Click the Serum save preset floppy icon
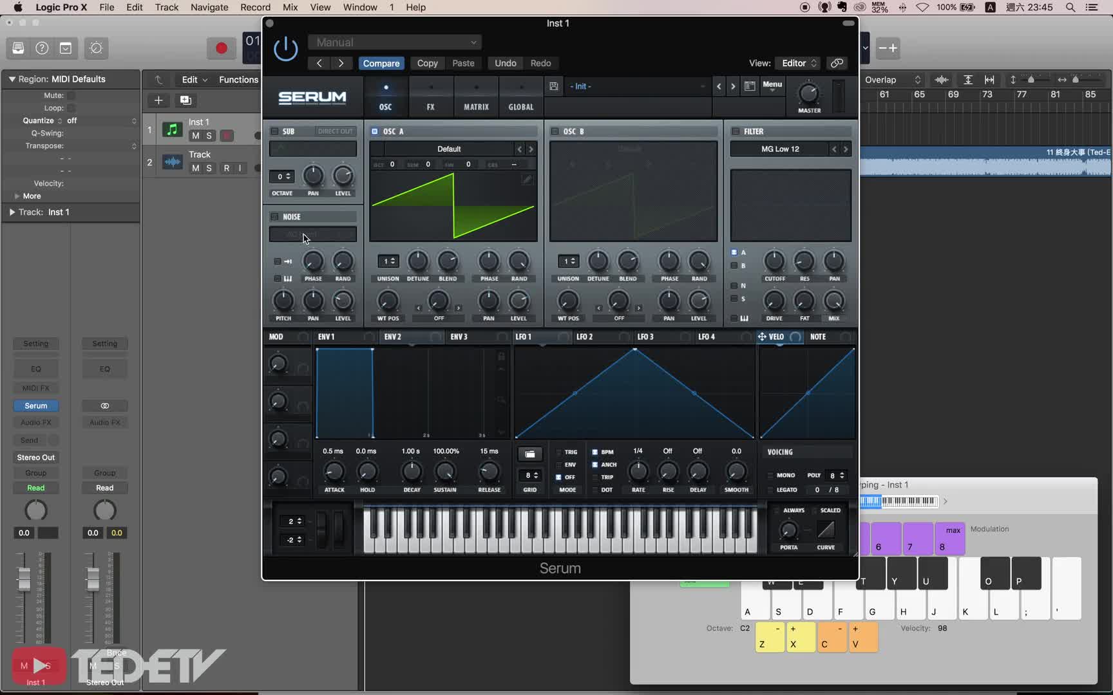1113x695 pixels. coord(553,86)
